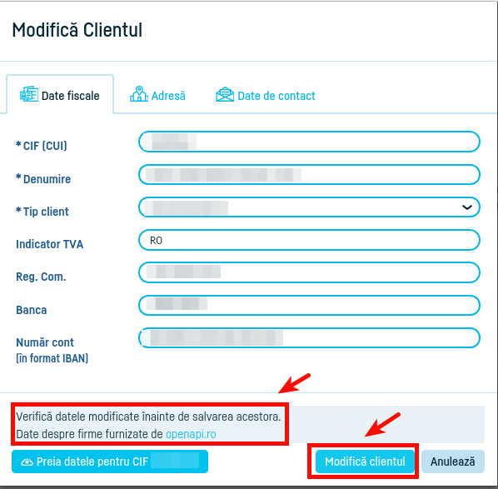Click the Adresă map pin icon
This screenshot has width=498, height=489.
(x=139, y=94)
